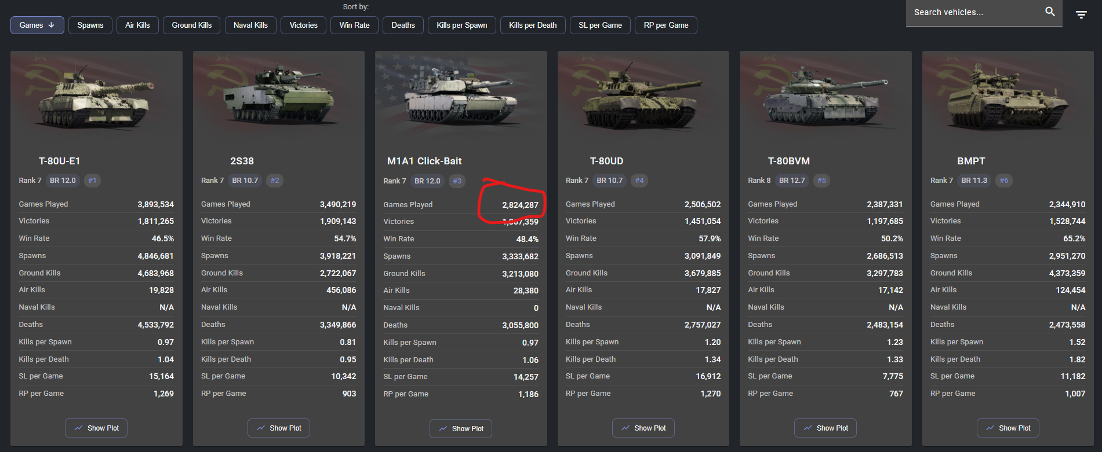Click the #3 rank badge on M1A1
The width and height of the screenshot is (1102, 452).
coord(457,181)
